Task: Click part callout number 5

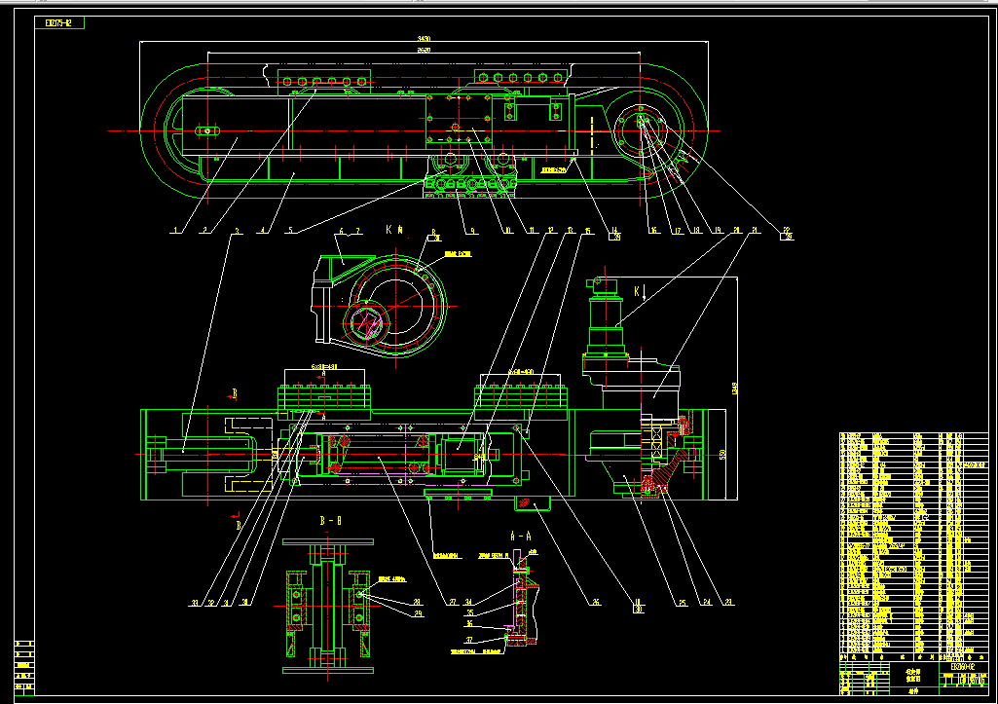Action: click(x=291, y=231)
